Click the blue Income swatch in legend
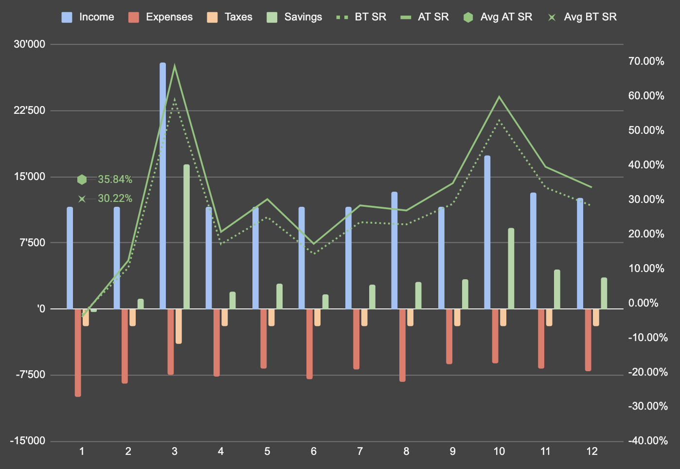680x469 pixels. [67, 18]
